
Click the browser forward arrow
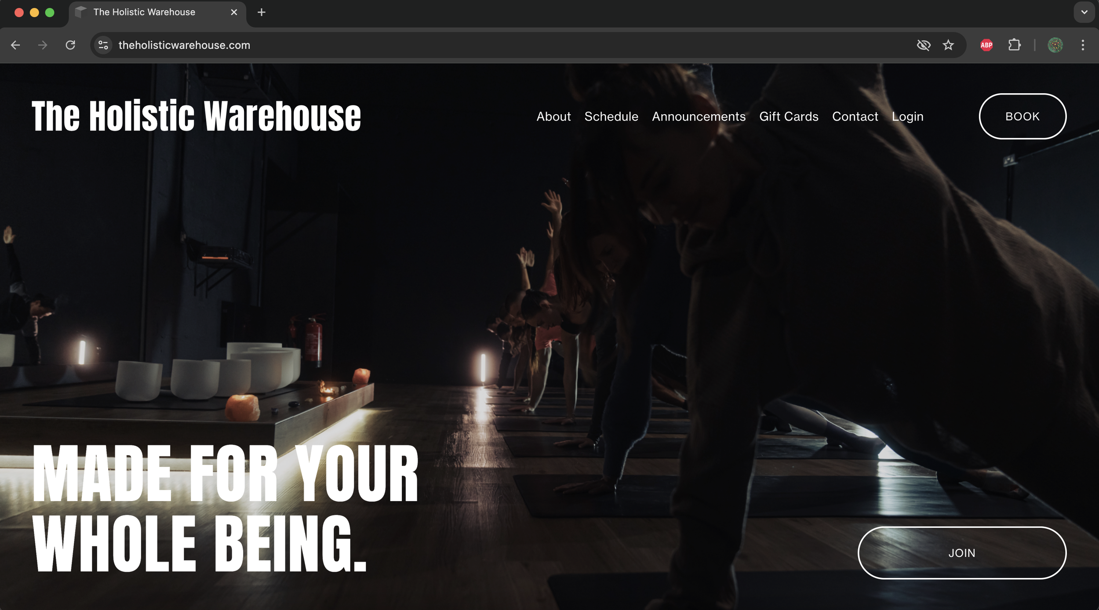pyautogui.click(x=43, y=45)
